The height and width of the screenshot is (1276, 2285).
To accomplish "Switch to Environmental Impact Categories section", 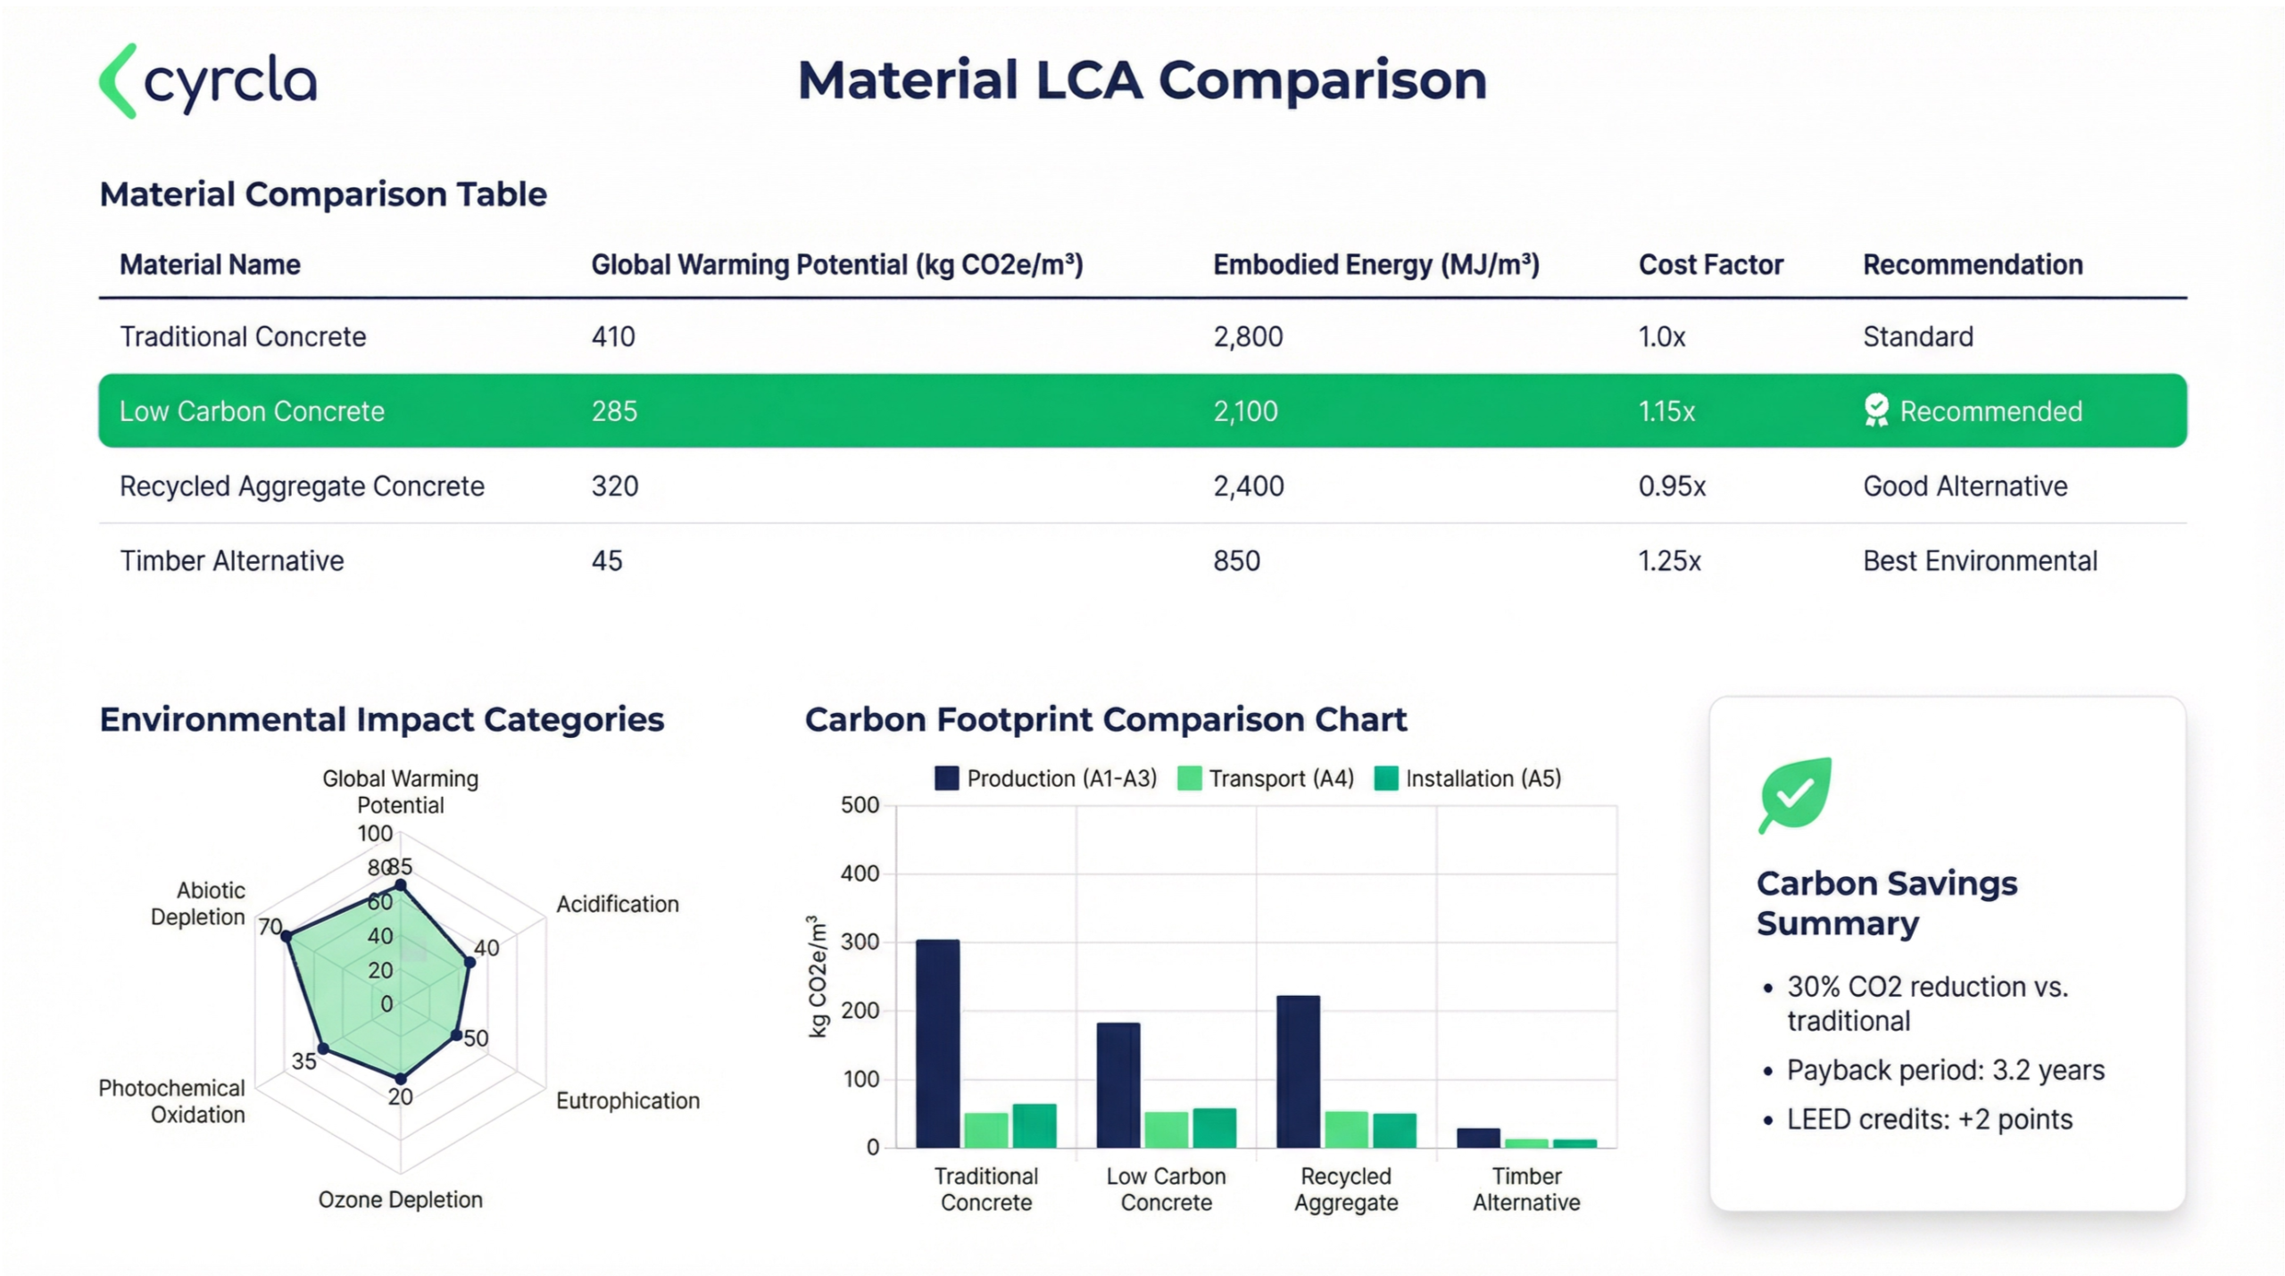I will click(x=382, y=719).
